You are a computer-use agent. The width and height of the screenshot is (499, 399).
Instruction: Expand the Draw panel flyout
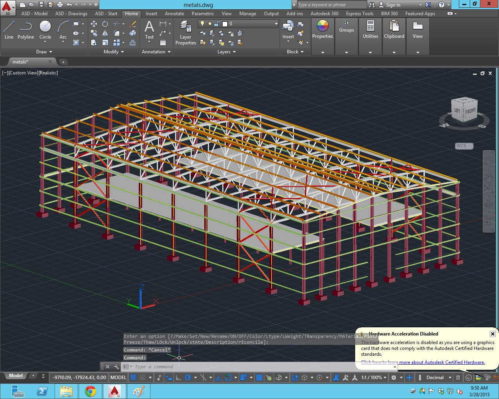[51, 51]
